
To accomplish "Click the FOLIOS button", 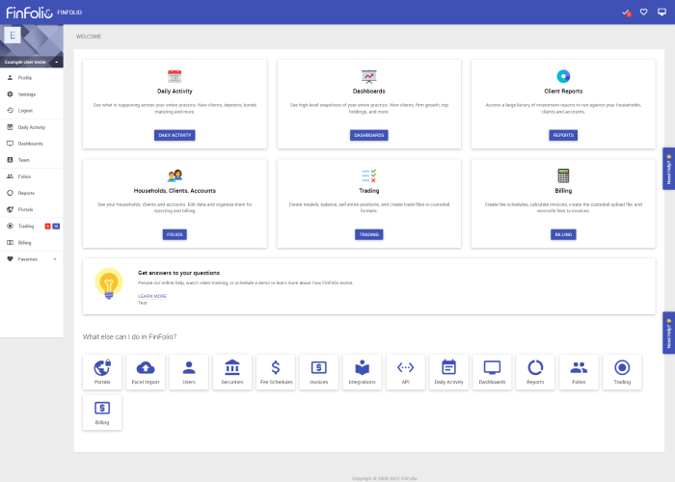I will click(x=175, y=234).
